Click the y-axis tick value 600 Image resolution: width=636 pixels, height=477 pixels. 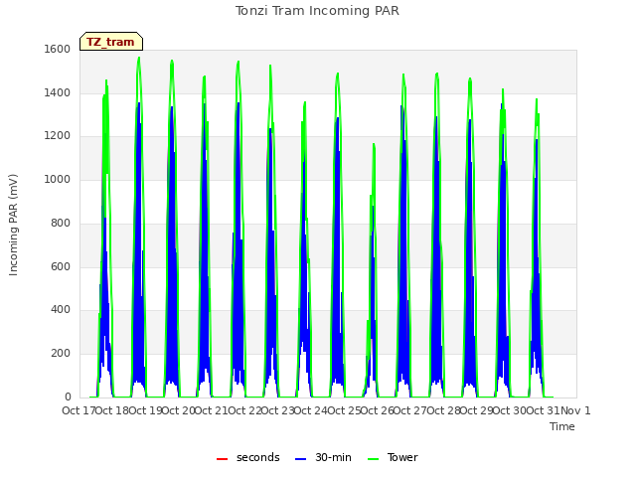[61, 267]
